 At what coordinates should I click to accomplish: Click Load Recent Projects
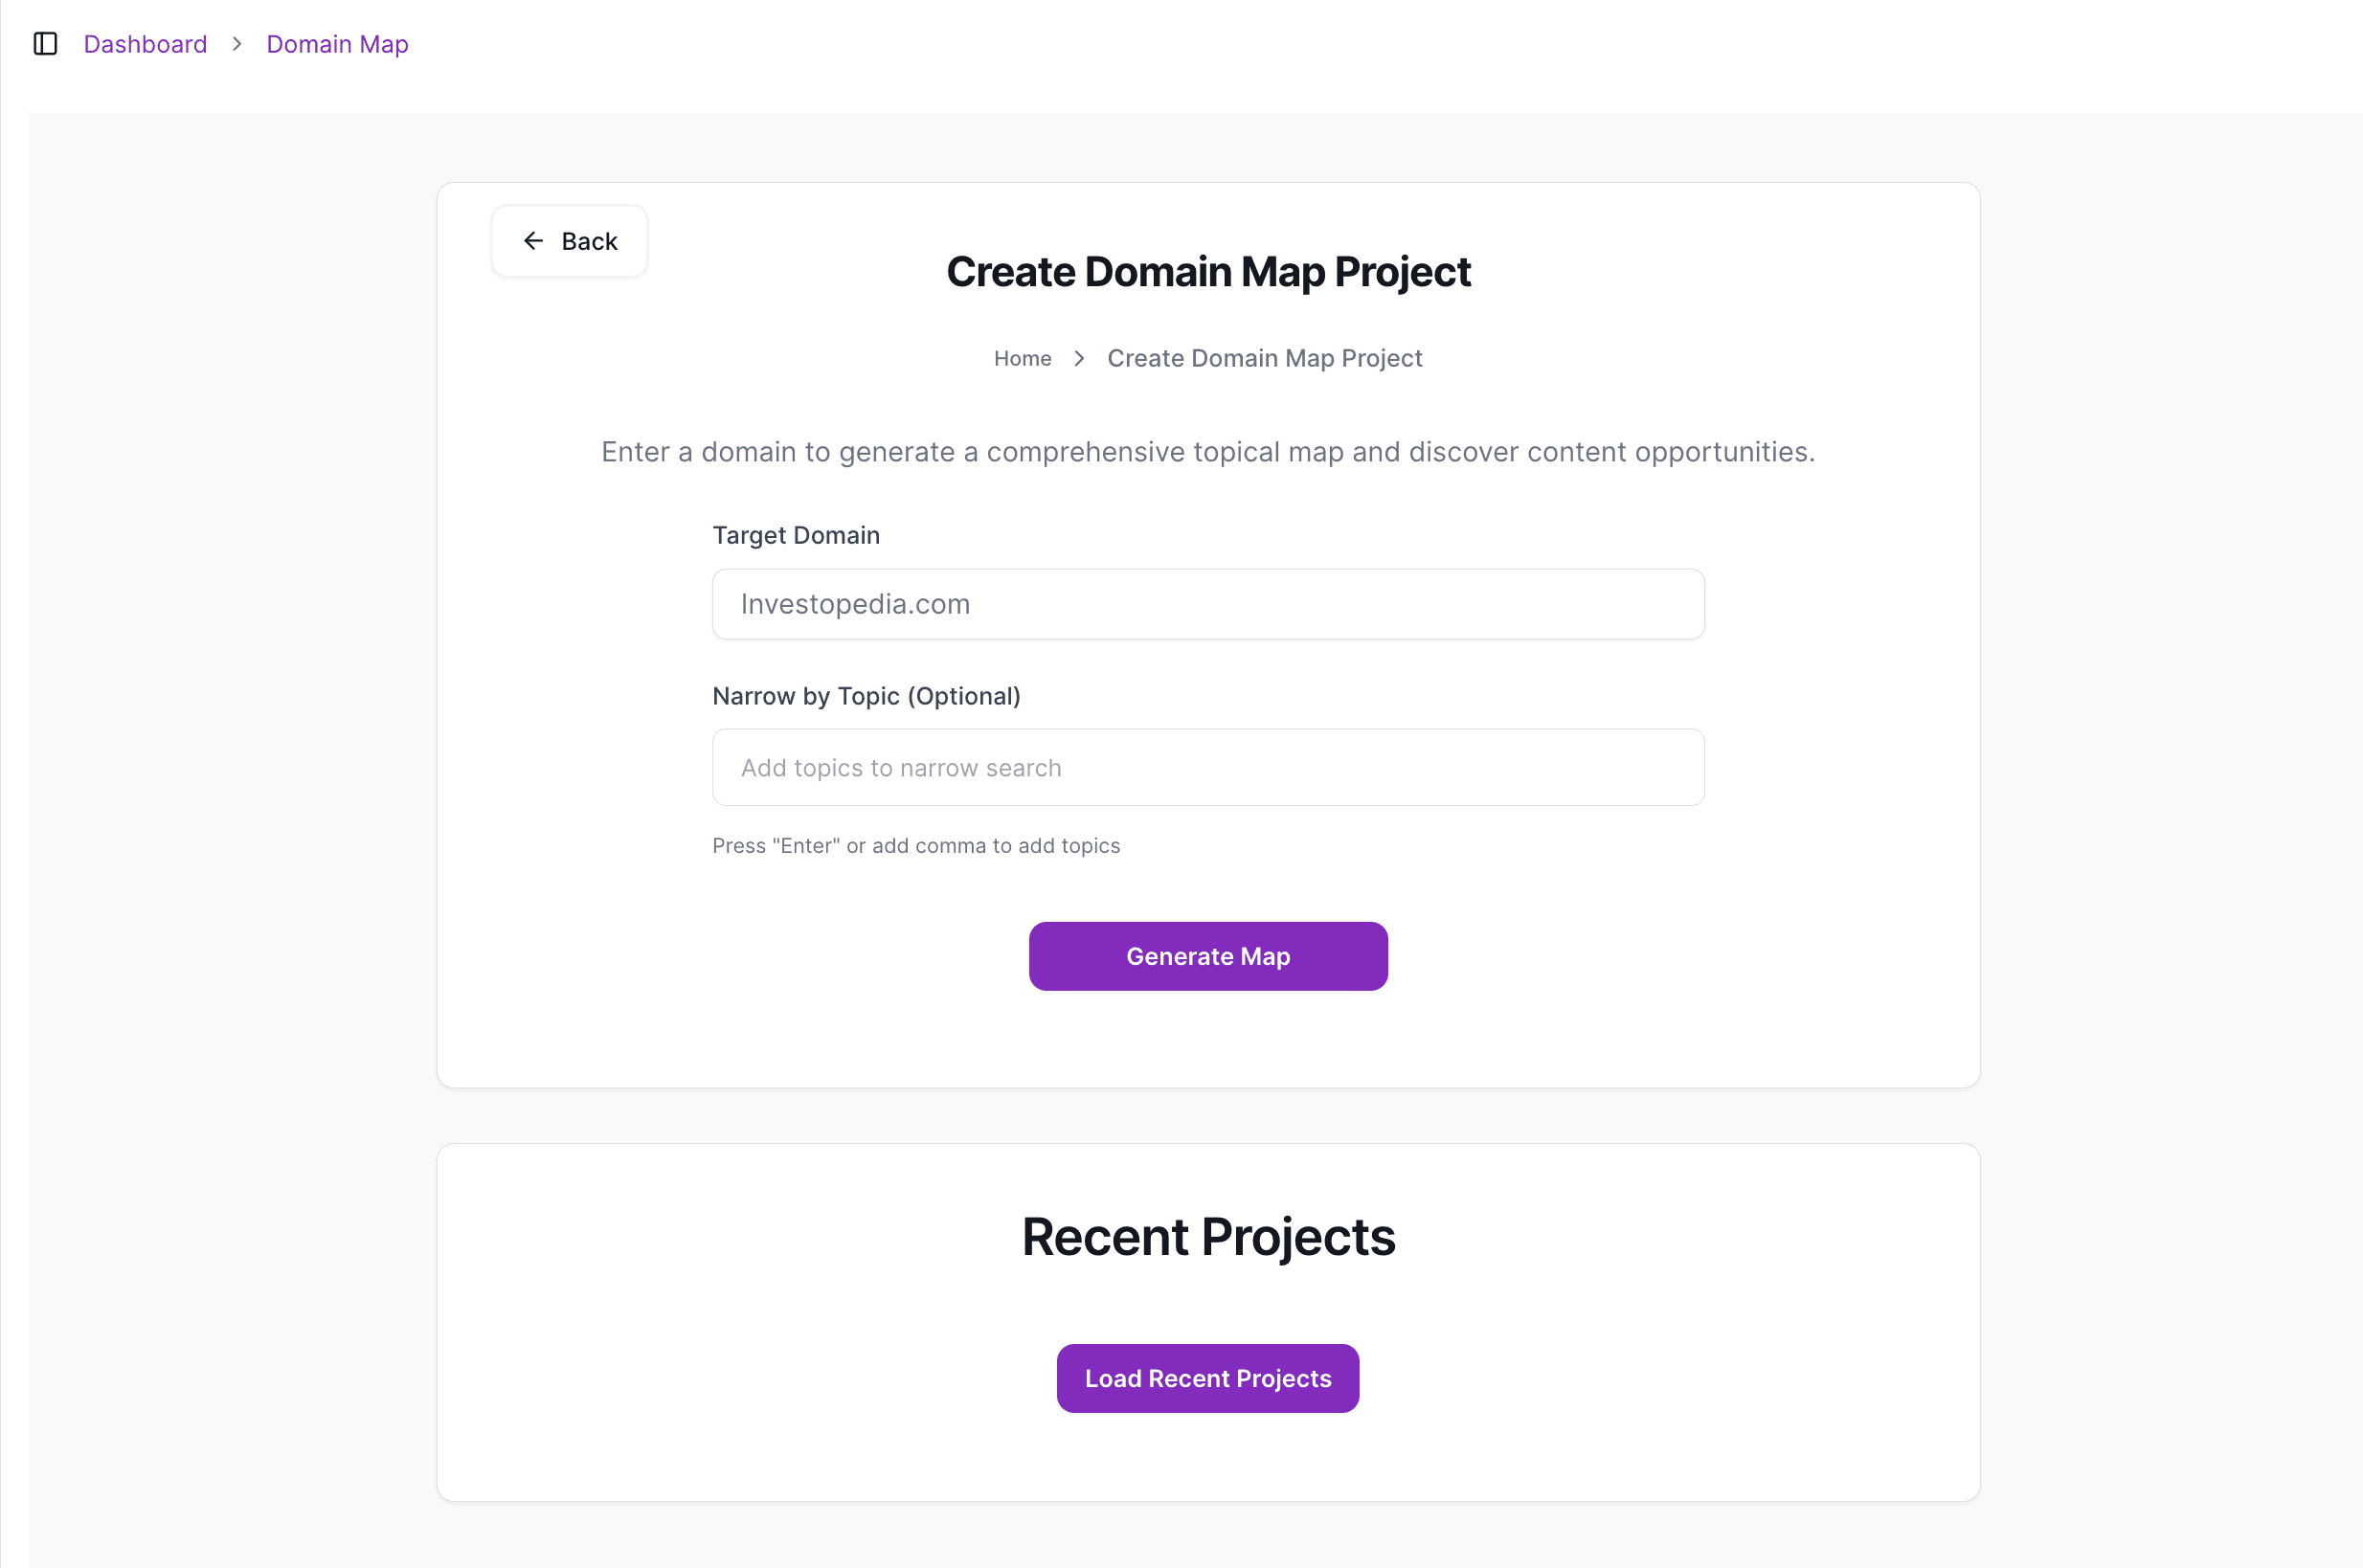[x=1207, y=1378]
